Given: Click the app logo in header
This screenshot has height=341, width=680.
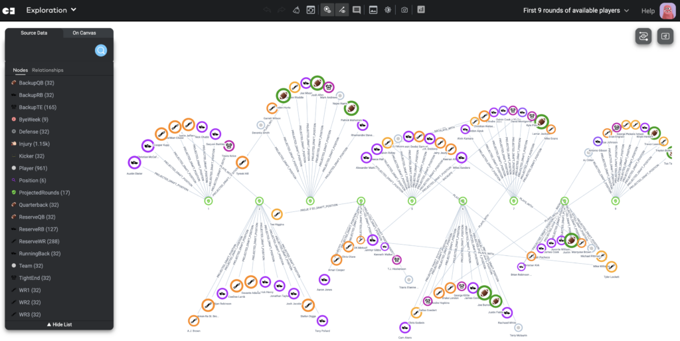Looking at the screenshot, I should [x=9, y=11].
